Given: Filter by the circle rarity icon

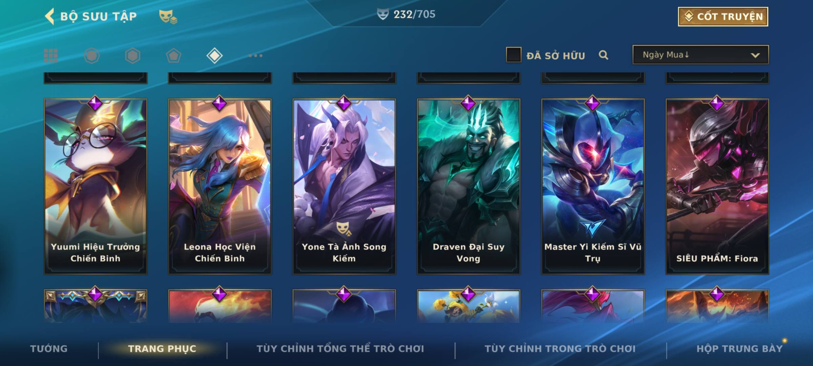Looking at the screenshot, I should pos(92,56).
